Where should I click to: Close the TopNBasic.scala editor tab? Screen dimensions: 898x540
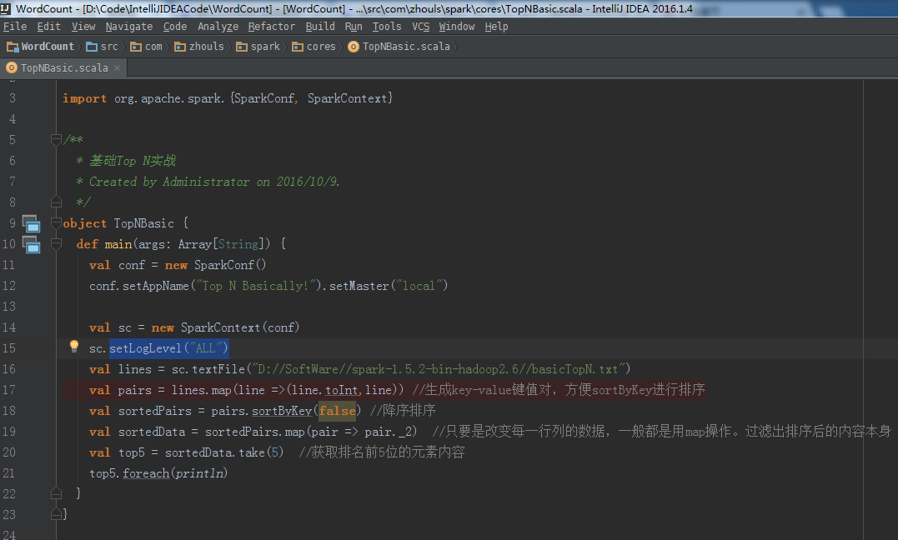click(118, 67)
